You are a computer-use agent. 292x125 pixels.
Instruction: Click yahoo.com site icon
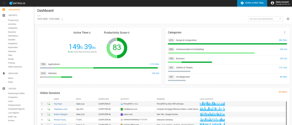tap(122, 114)
